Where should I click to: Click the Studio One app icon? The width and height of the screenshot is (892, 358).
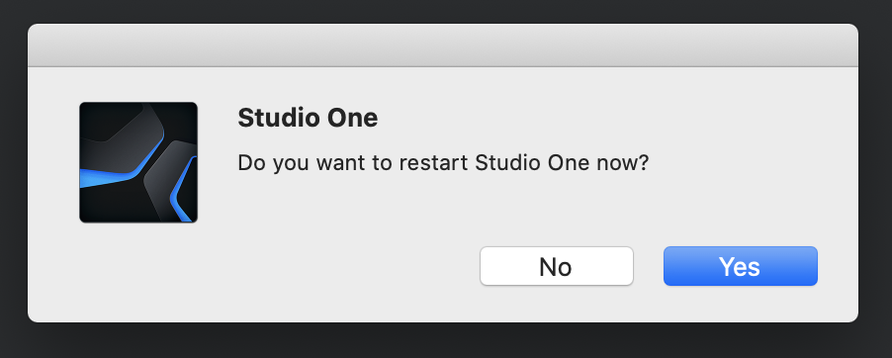(138, 162)
